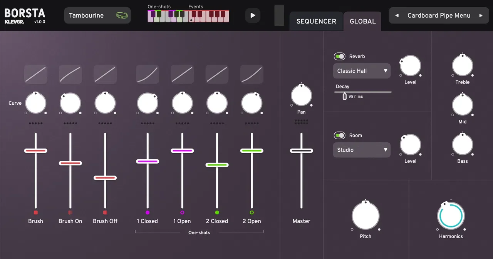The width and height of the screenshot is (493, 259).
Task: Click the 1 Open curve shape thumbnail
Action: 182,74
